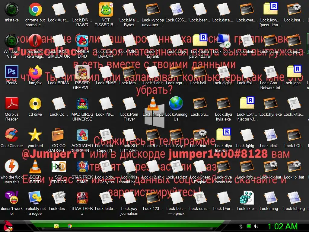Open the taskbar file explorer icon
309x232 pixels.
[56, 226]
